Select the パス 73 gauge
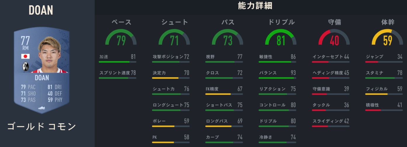 click(227, 38)
